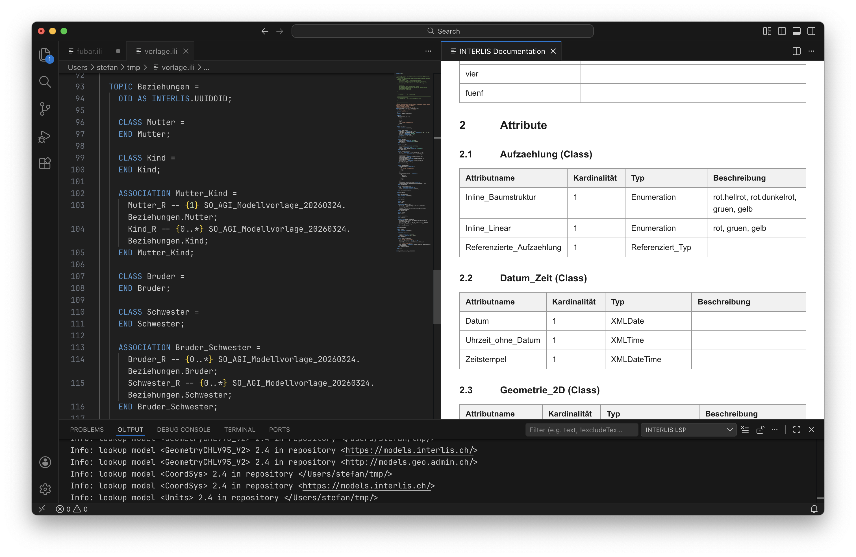Open the Explorer view in activity bar

(x=45, y=54)
